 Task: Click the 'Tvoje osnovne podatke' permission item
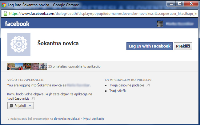[x=127, y=85]
